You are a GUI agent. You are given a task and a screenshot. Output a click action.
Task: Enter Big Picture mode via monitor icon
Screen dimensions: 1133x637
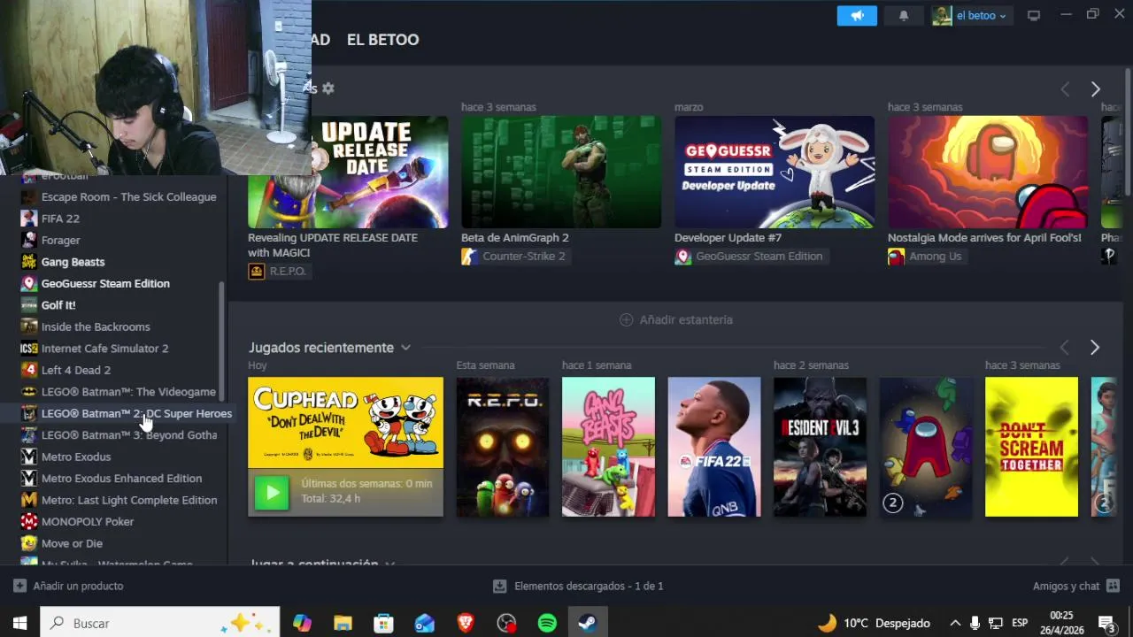[x=1033, y=15]
